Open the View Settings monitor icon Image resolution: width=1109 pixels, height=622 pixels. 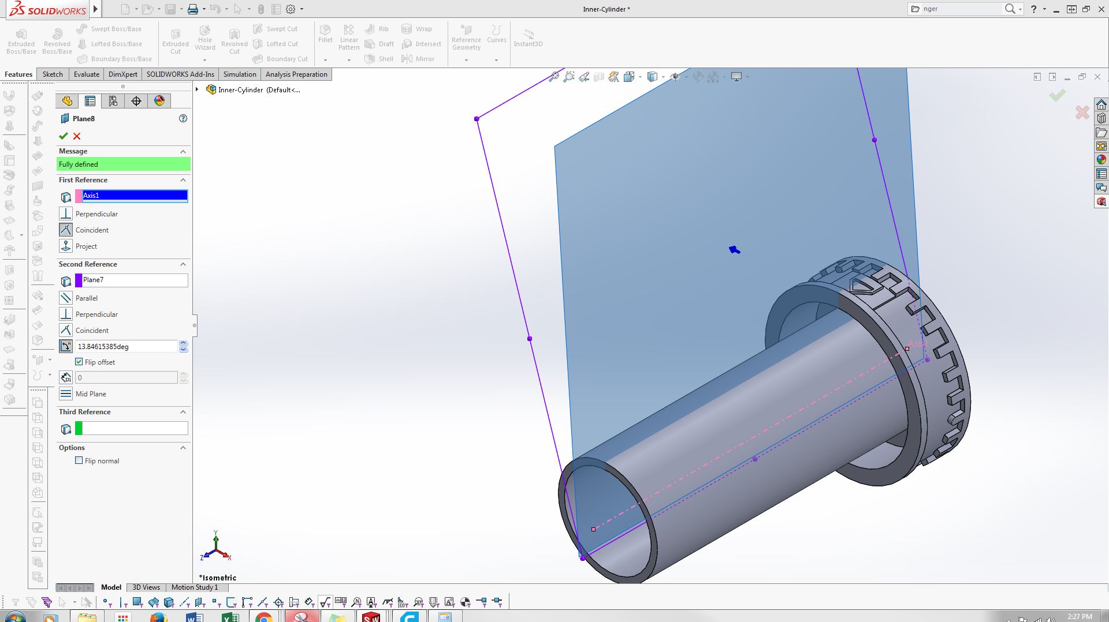point(736,77)
